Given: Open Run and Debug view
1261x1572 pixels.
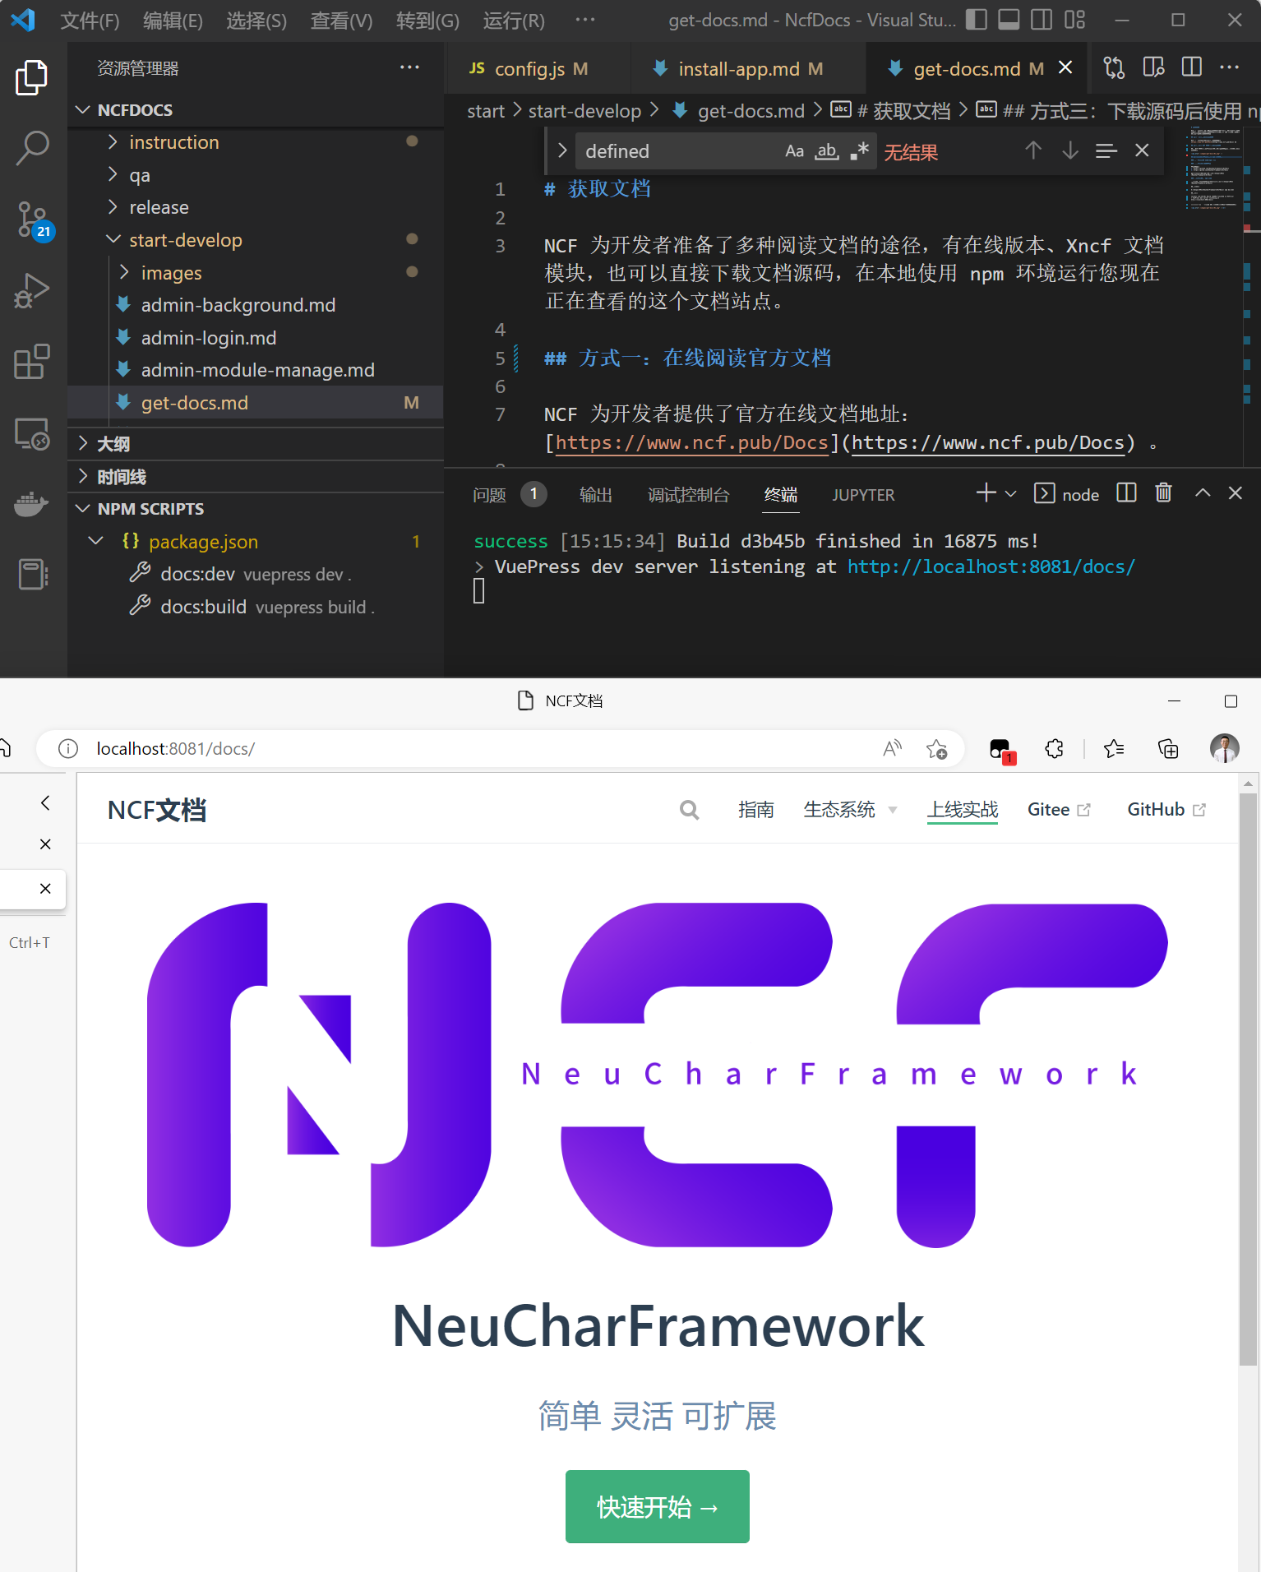Looking at the screenshot, I should (x=32, y=291).
